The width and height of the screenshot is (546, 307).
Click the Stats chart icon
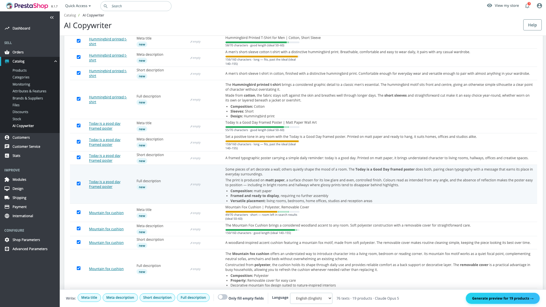pyautogui.click(x=7, y=156)
